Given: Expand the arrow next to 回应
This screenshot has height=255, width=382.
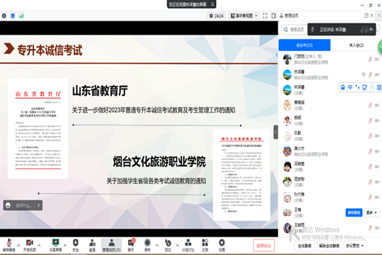Looking at the screenshot, I should (x=178, y=245).
